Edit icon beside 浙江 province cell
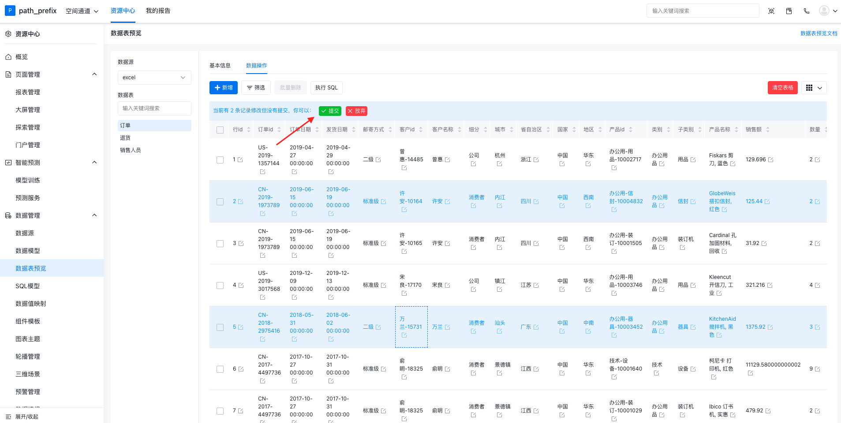The height and width of the screenshot is (423, 841). [x=536, y=160]
